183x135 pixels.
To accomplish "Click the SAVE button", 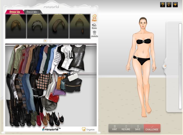I will [138, 128].
